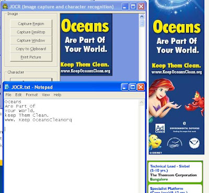Click the JOCR image scrollbar thumb

[142, 23]
